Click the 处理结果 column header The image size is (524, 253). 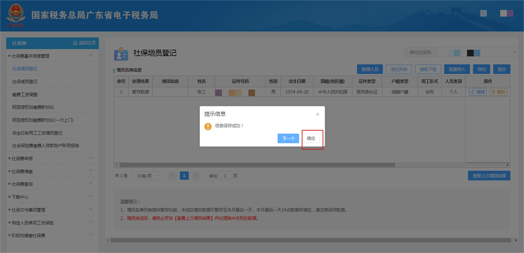(140, 81)
